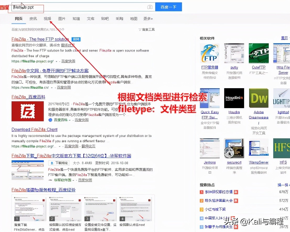This screenshot has width=290, height=232.
Task: Expand arrow next to first filezilla-project.org URL
Action: 56,61
